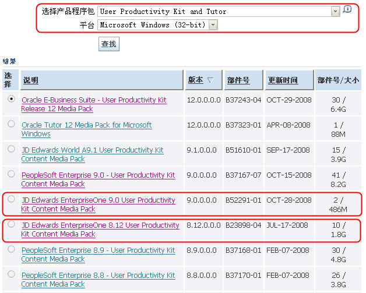Image resolution: width=366 pixels, height=293 pixels.
Task: Sort the table by the 说明 column header
Action: coord(30,80)
